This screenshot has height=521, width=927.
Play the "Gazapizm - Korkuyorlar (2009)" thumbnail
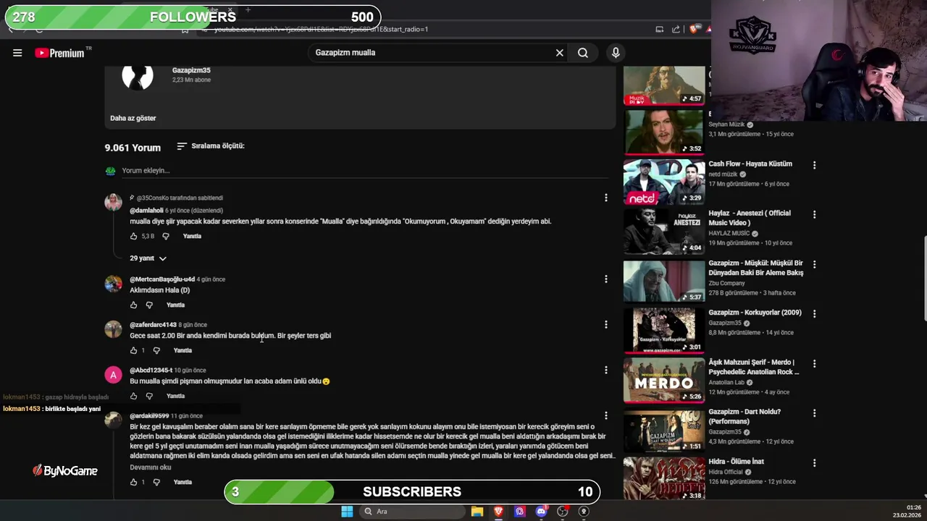664,331
